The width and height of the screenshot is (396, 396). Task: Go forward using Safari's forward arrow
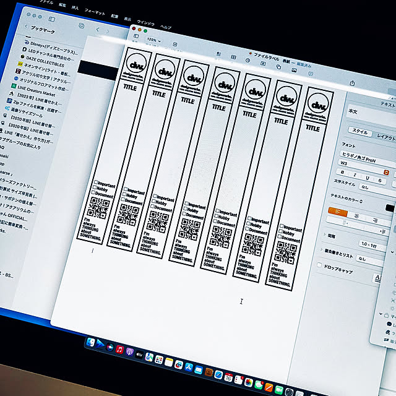(x=108, y=32)
